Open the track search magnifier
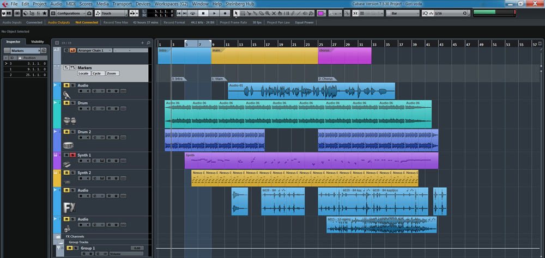Viewport: 545px width, 258px height. coord(148,42)
